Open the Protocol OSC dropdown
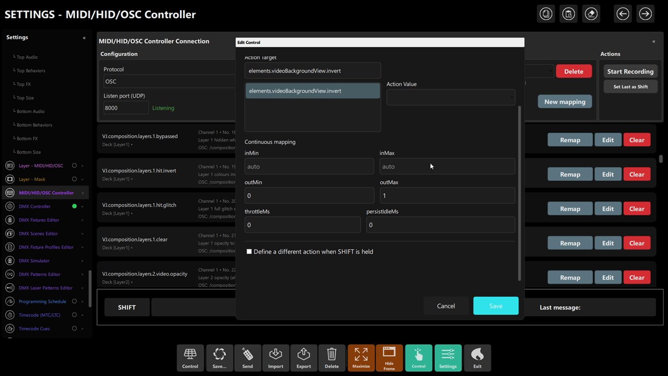 point(170,81)
